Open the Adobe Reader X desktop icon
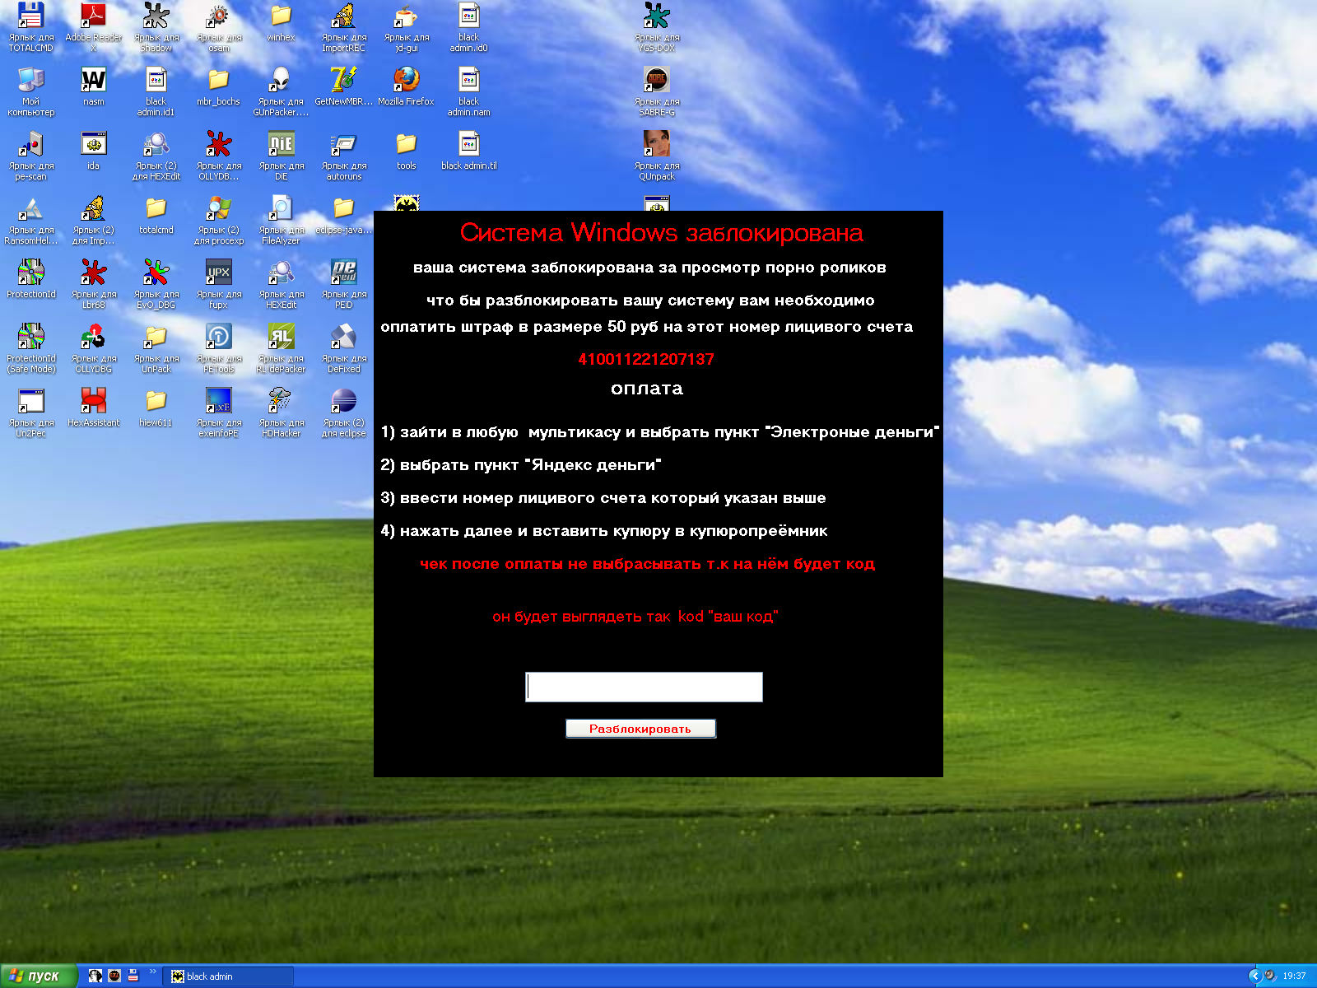 coord(93,15)
